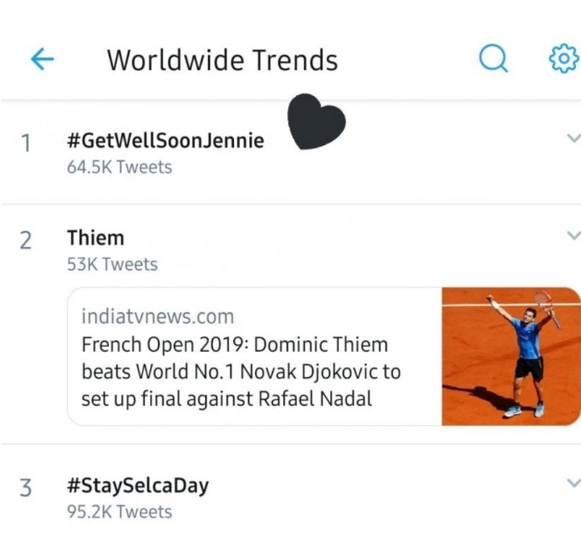The width and height of the screenshot is (581, 540).
Task: Tap the black heart sticker
Action: pyautogui.click(x=316, y=122)
